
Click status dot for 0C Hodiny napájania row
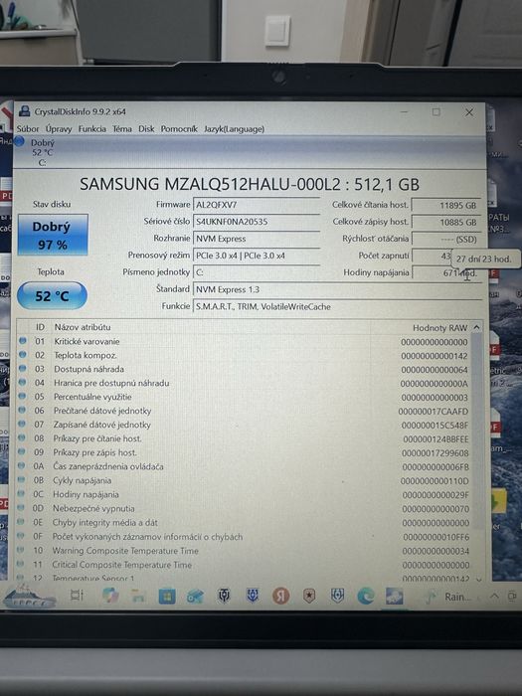pos(21,493)
